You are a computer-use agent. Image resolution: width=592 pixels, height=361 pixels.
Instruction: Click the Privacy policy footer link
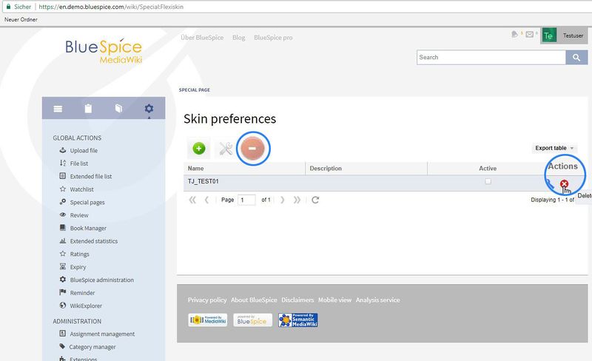click(207, 300)
